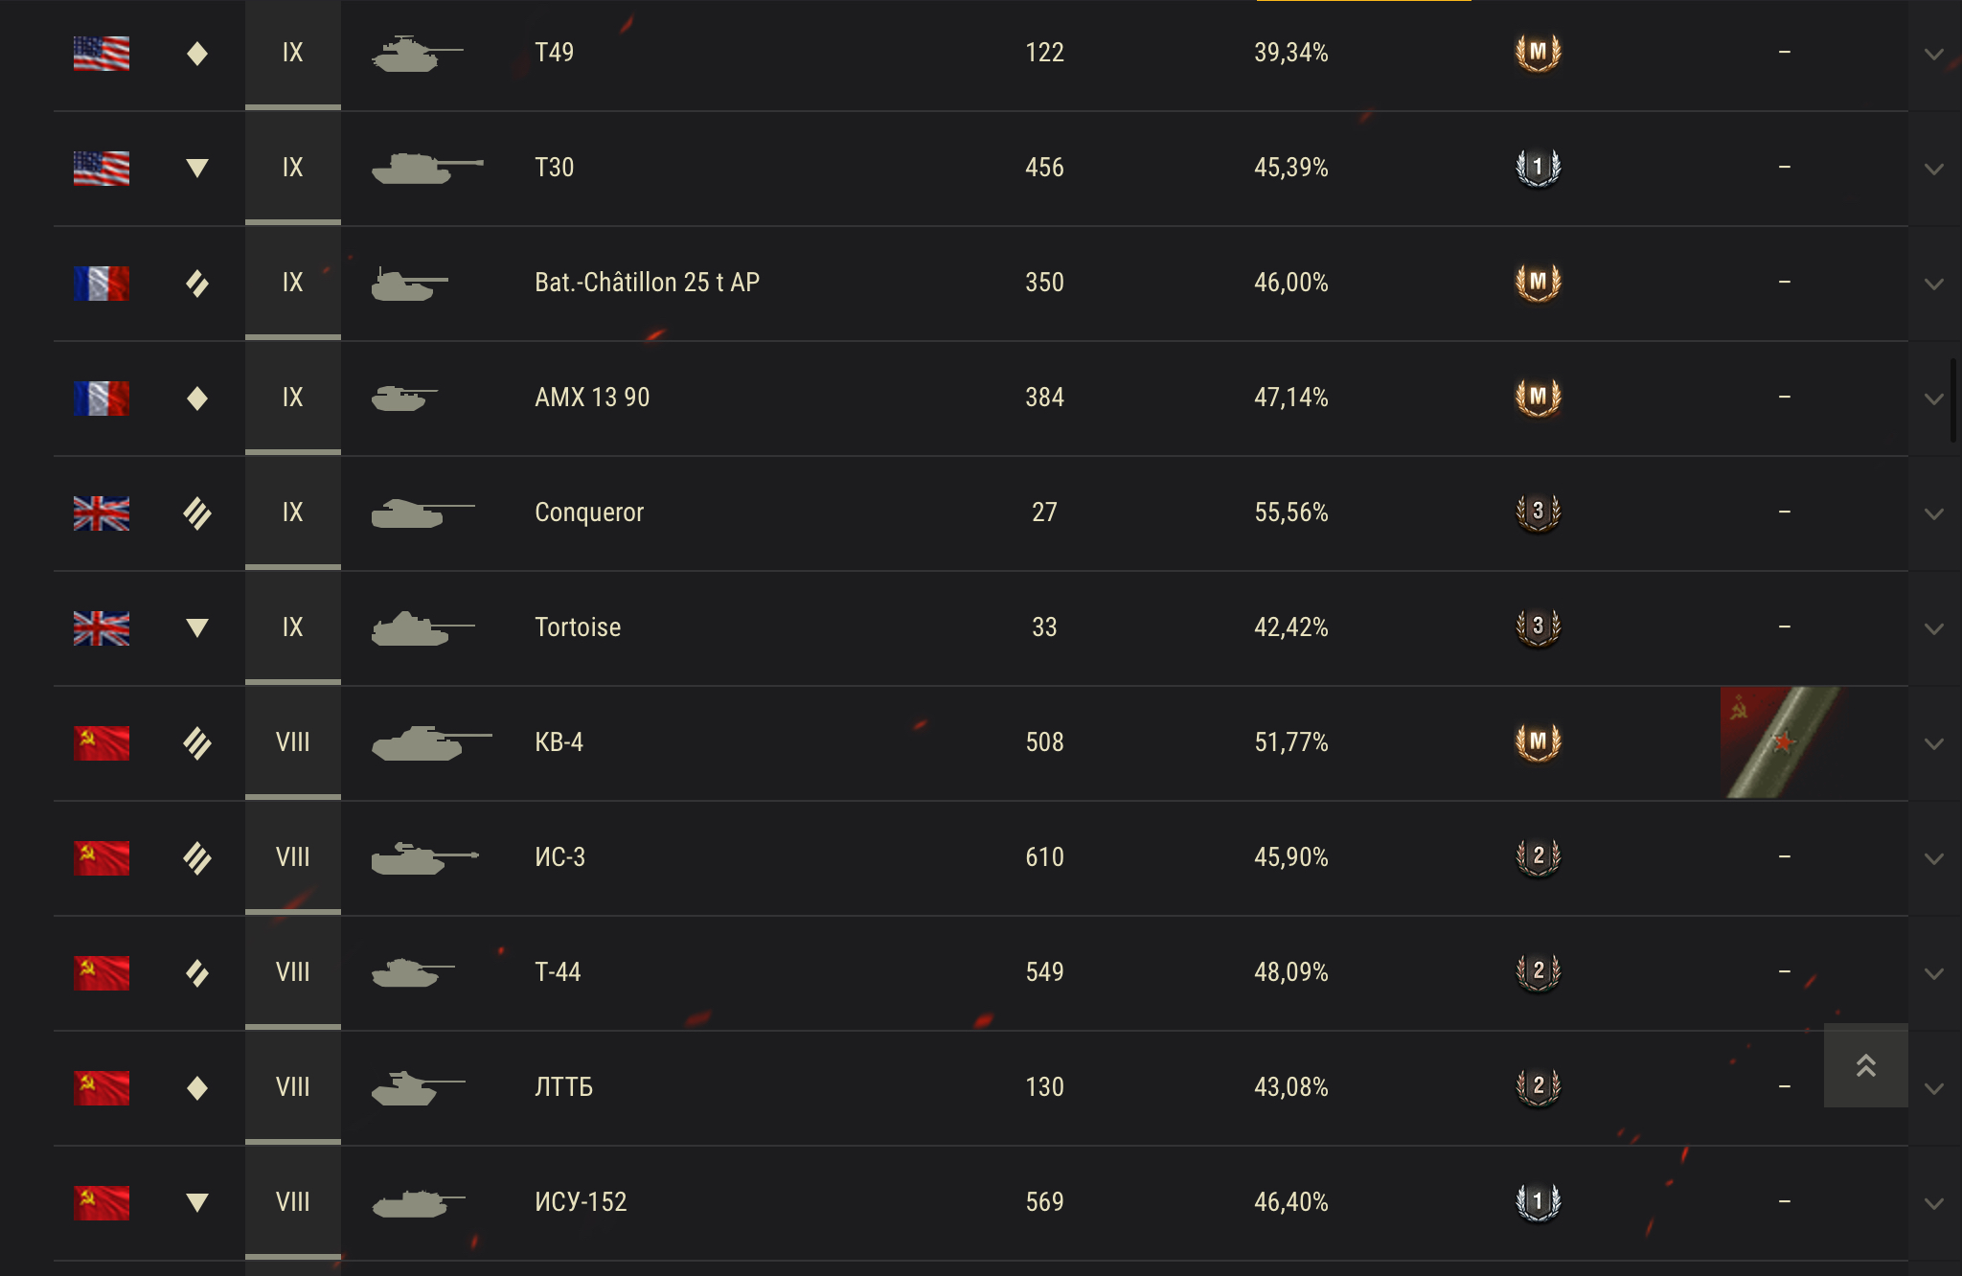Click the Soviet flag on ЛТТБ row
The image size is (1962, 1276).
pos(102,1087)
